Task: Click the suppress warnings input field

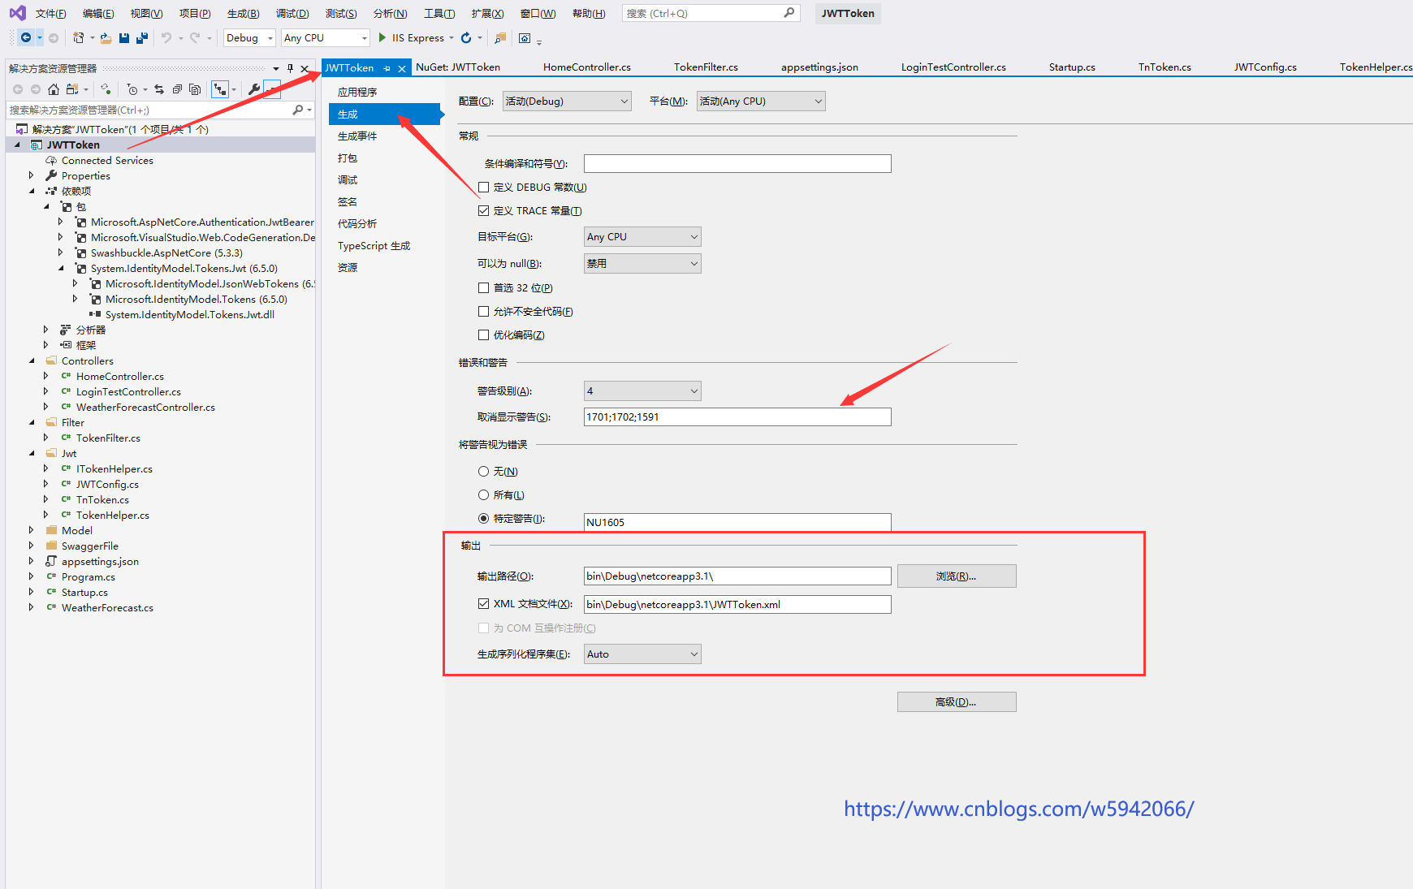Action: tap(737, 417)
